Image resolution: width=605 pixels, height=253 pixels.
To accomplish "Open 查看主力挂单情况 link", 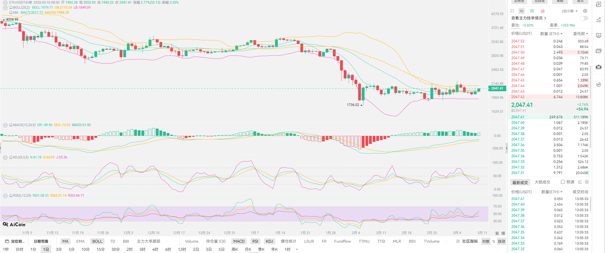I will 528,18.
